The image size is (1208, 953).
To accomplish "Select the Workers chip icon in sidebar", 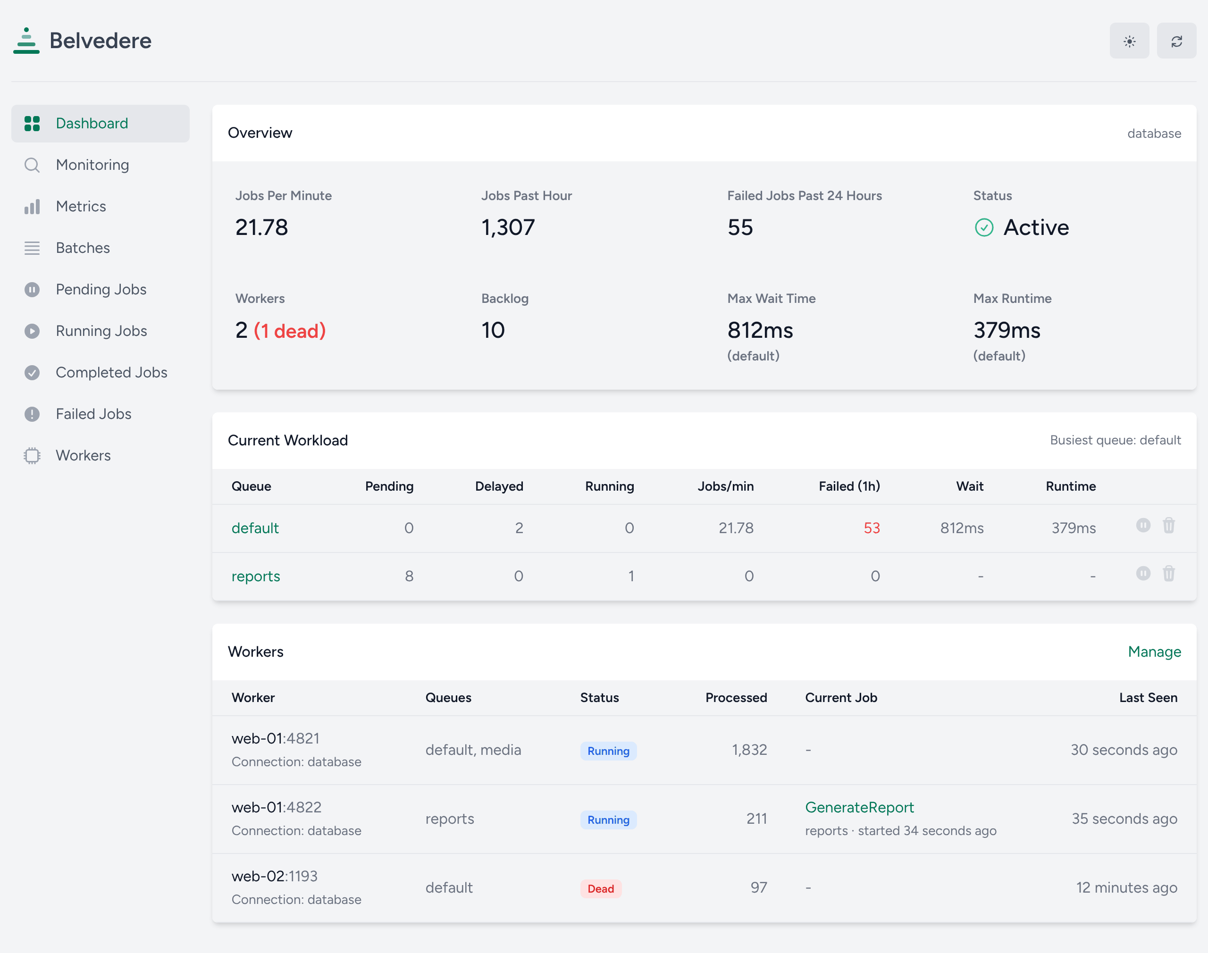I will [32, 456].
